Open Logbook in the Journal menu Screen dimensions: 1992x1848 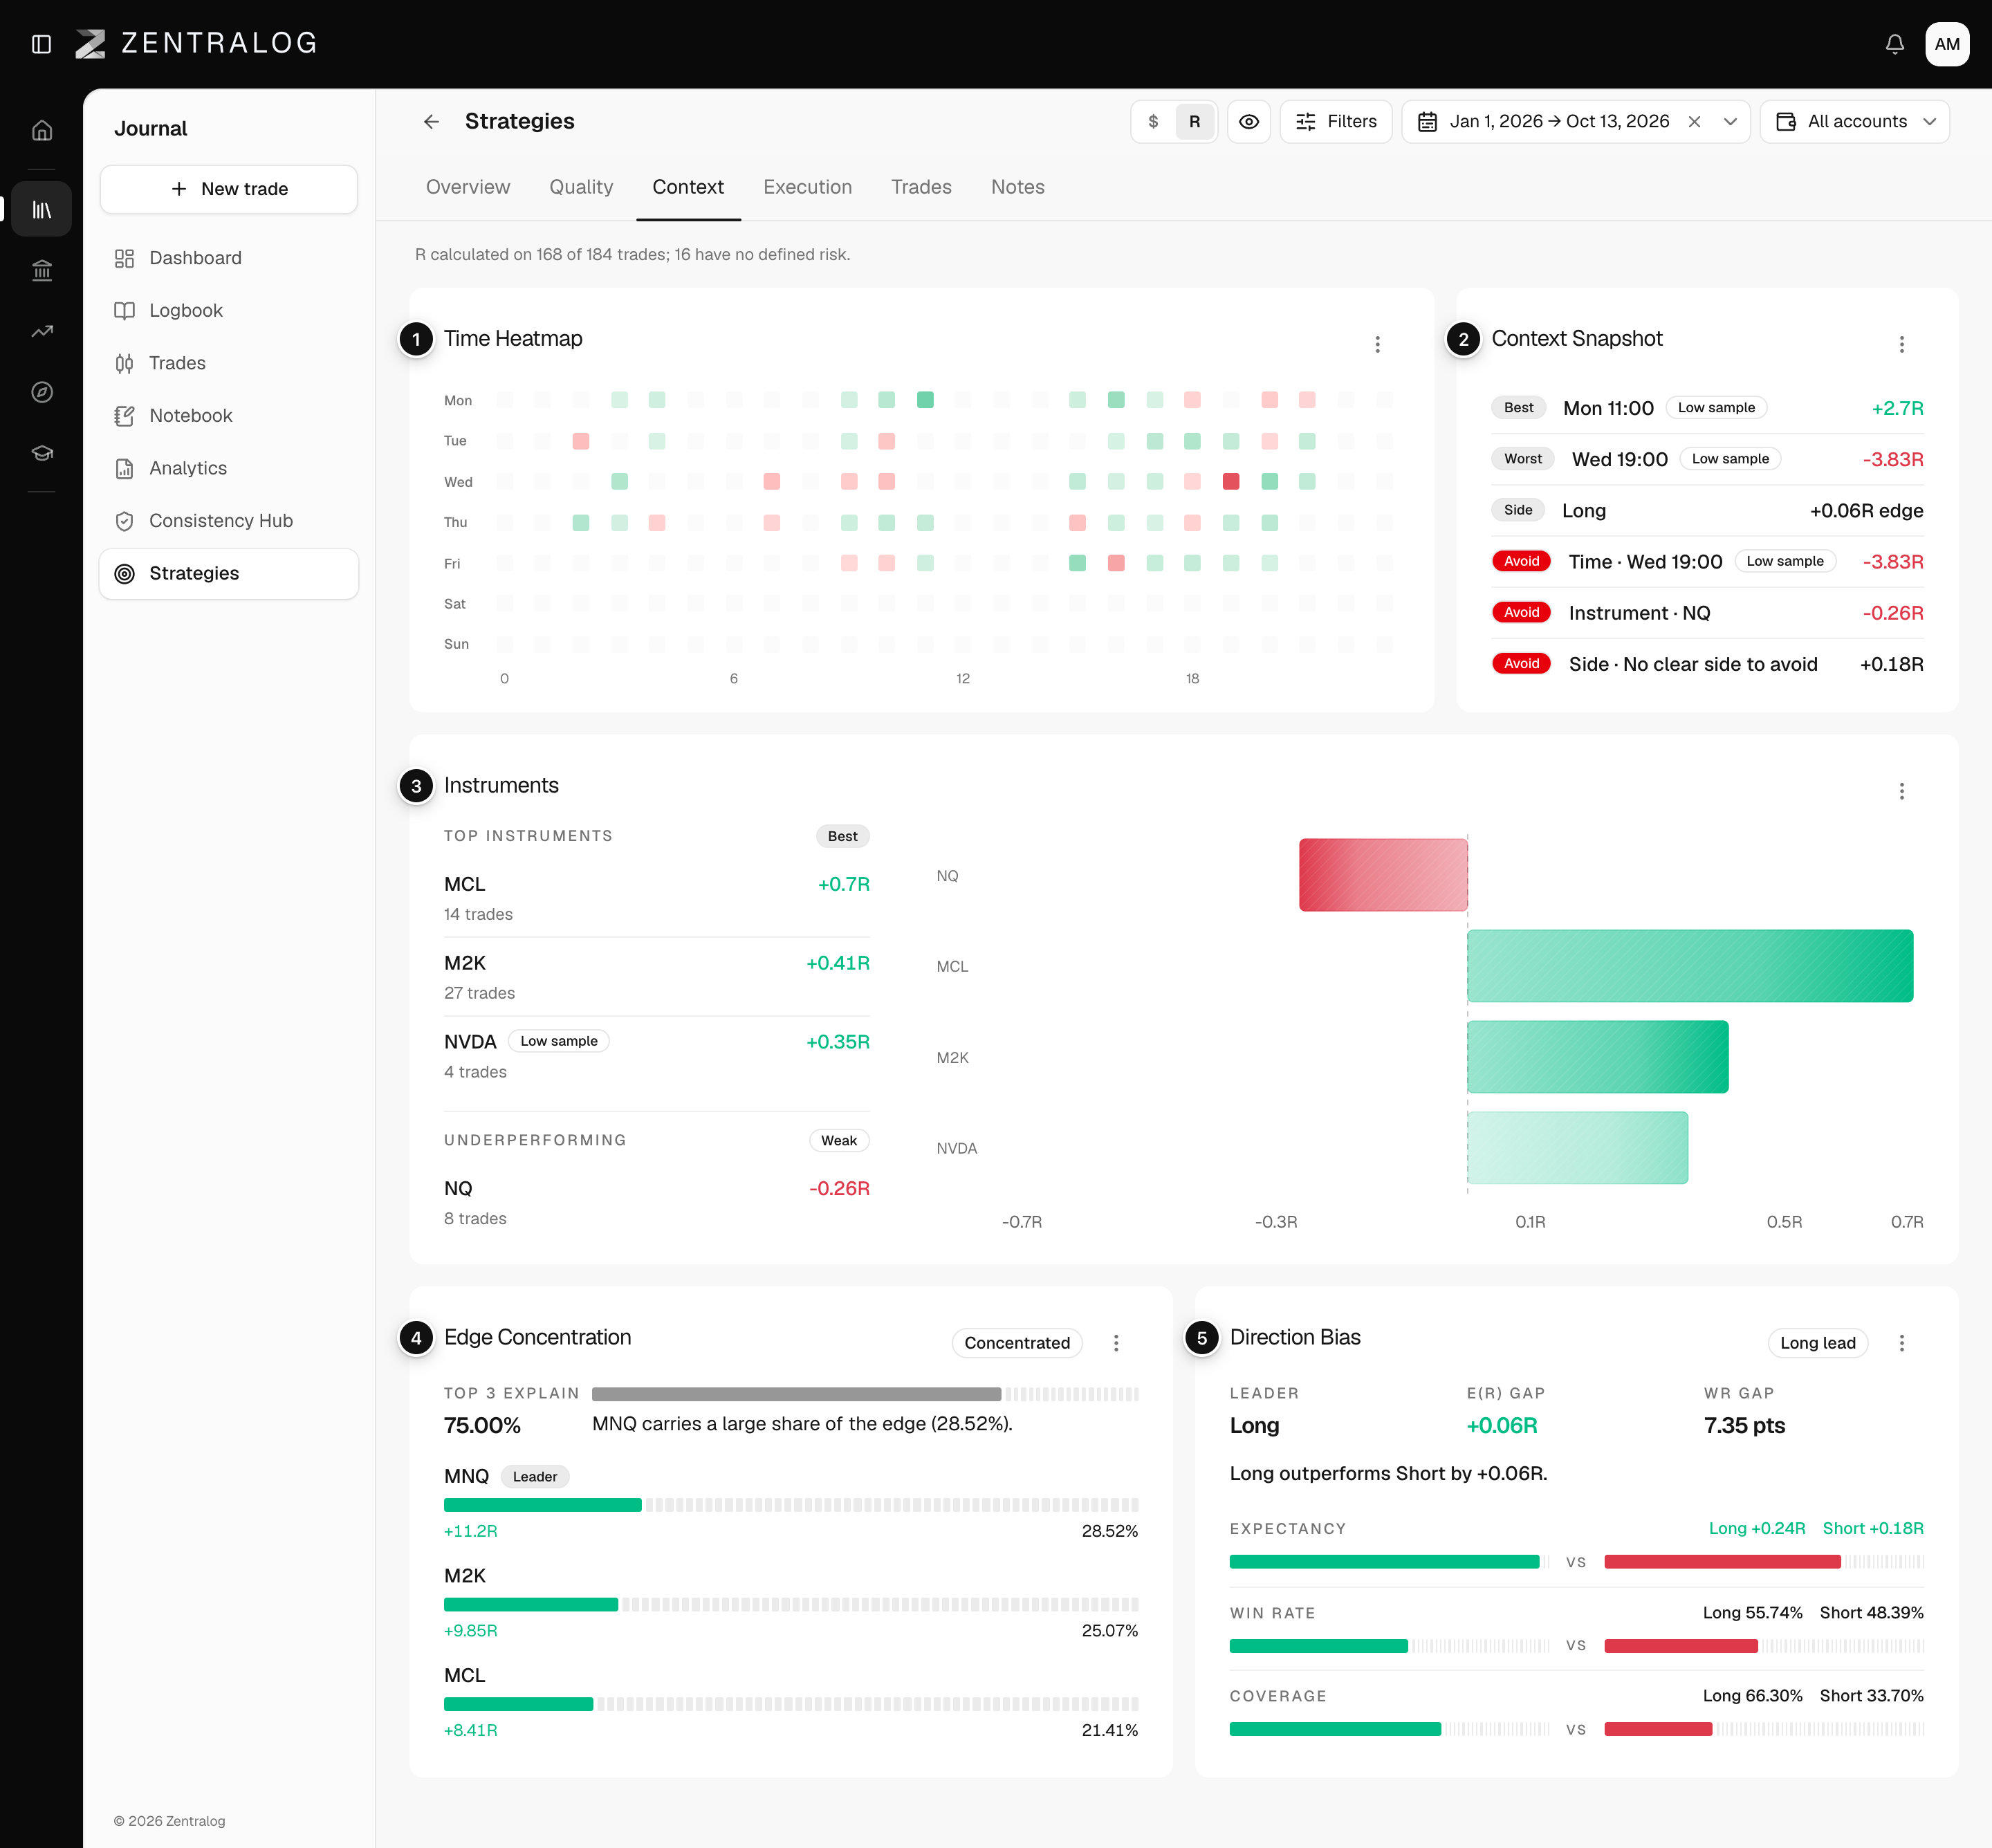tap(229, 311)
